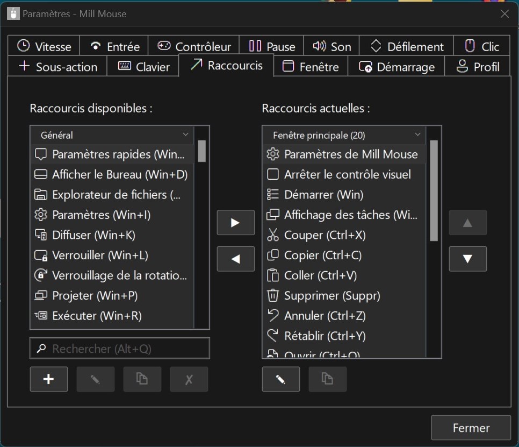
Task: Click the trash icon next to Supprimer (Suppr)
Action: click(272, 295)
